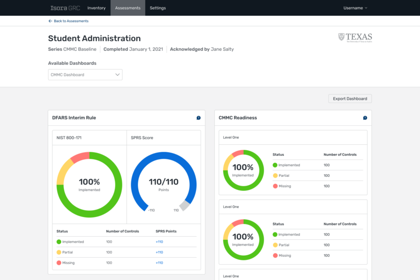420x280 pixels.
Task: Click the NIST 800-171 donut chart
Action: click(89, 185)
